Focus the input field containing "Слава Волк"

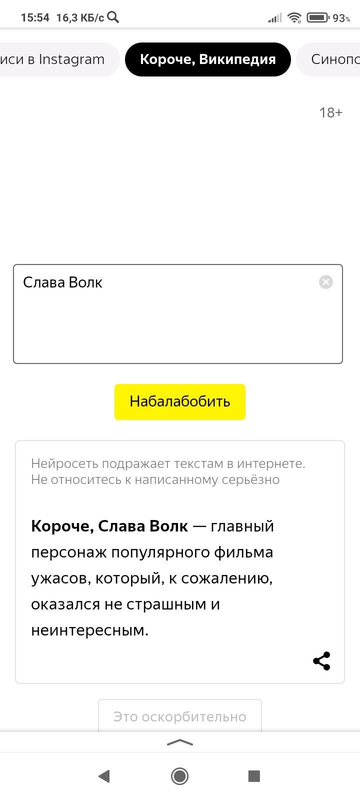pos(170,320)
